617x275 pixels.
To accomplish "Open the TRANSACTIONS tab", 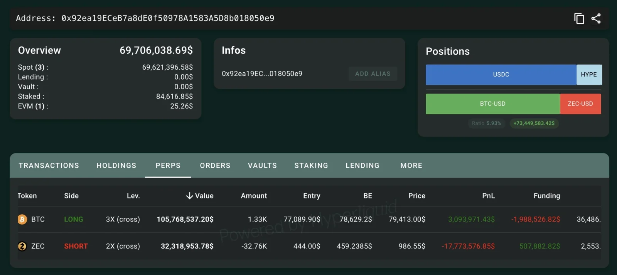I will [49, 165].
